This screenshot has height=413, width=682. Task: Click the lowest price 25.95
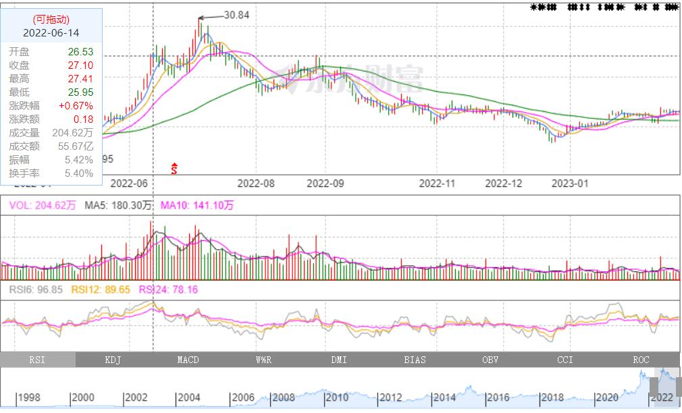[x=80, y=92]
